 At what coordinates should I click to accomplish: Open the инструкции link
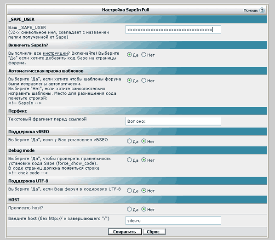pos(56,53)
